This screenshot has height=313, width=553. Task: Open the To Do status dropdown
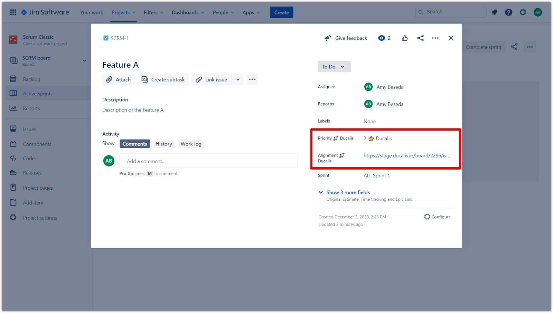point(334,66)
